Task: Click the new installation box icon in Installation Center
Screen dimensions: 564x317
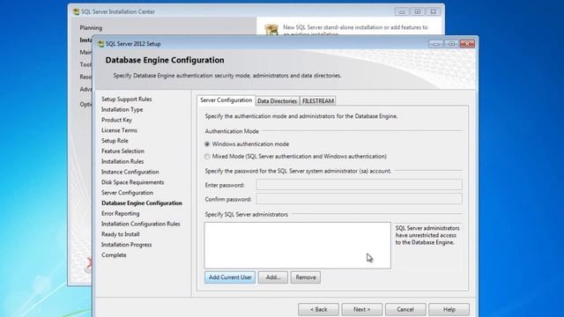Action: click(271, 29)
